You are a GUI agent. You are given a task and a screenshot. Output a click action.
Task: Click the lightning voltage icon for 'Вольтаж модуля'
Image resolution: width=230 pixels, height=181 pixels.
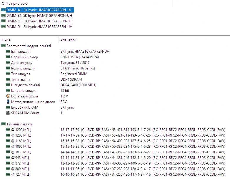coord(8,96)
